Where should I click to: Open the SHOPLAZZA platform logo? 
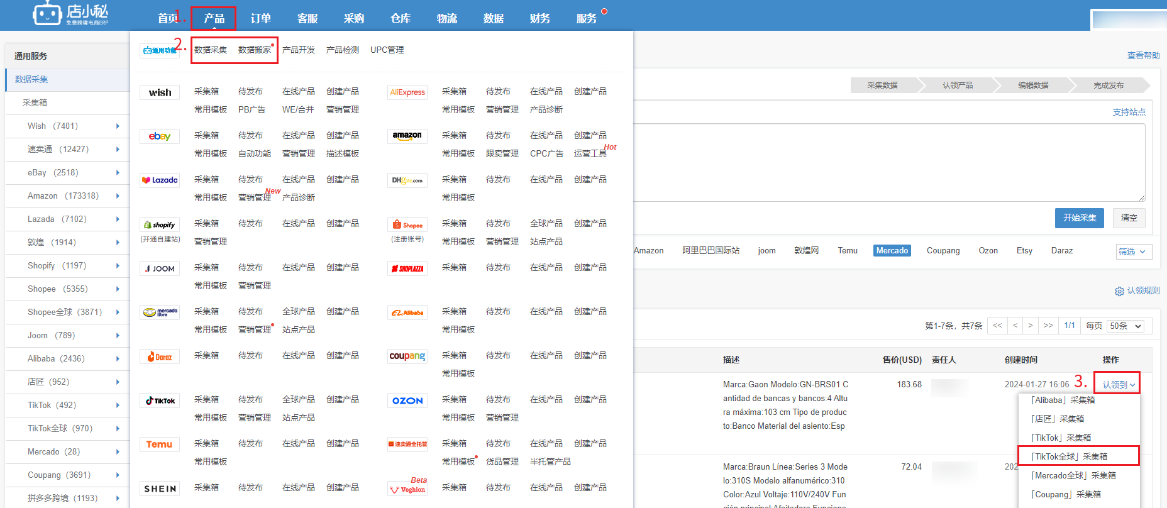click(407, 268)
